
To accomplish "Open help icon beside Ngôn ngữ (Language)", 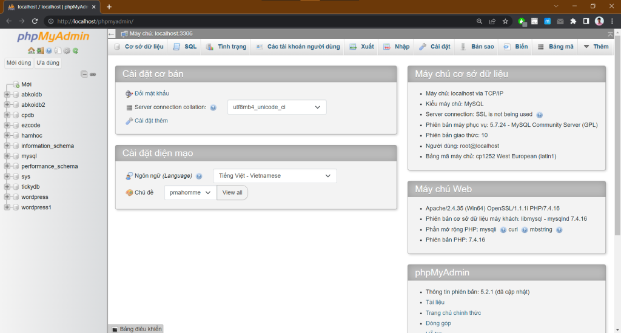I will [x=199, y=176].
